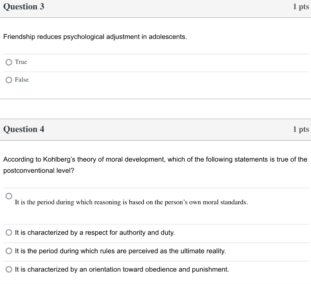Click the Question 3 header title
This screenshot has height=284, width=311.
(24, 7)
